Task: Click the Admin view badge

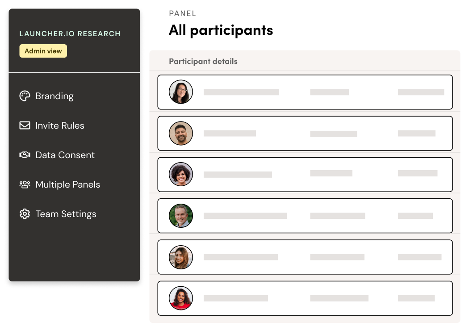Action: coord(43,51)
